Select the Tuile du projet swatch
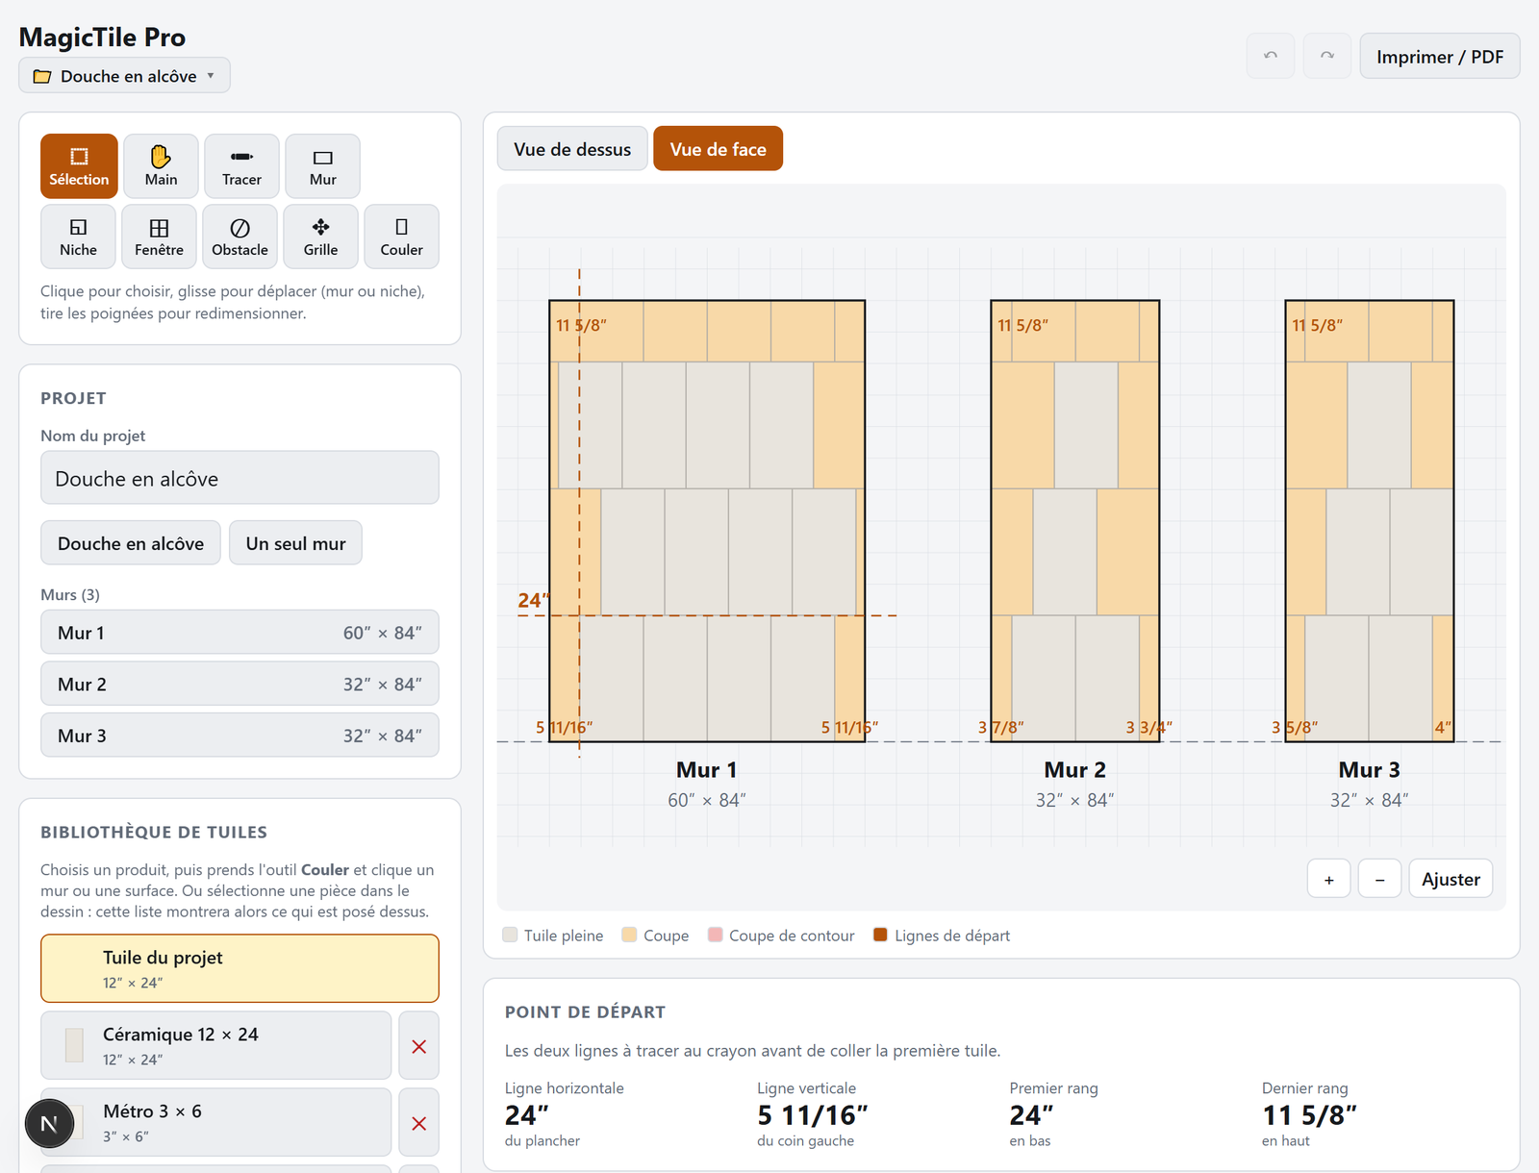 240,968
